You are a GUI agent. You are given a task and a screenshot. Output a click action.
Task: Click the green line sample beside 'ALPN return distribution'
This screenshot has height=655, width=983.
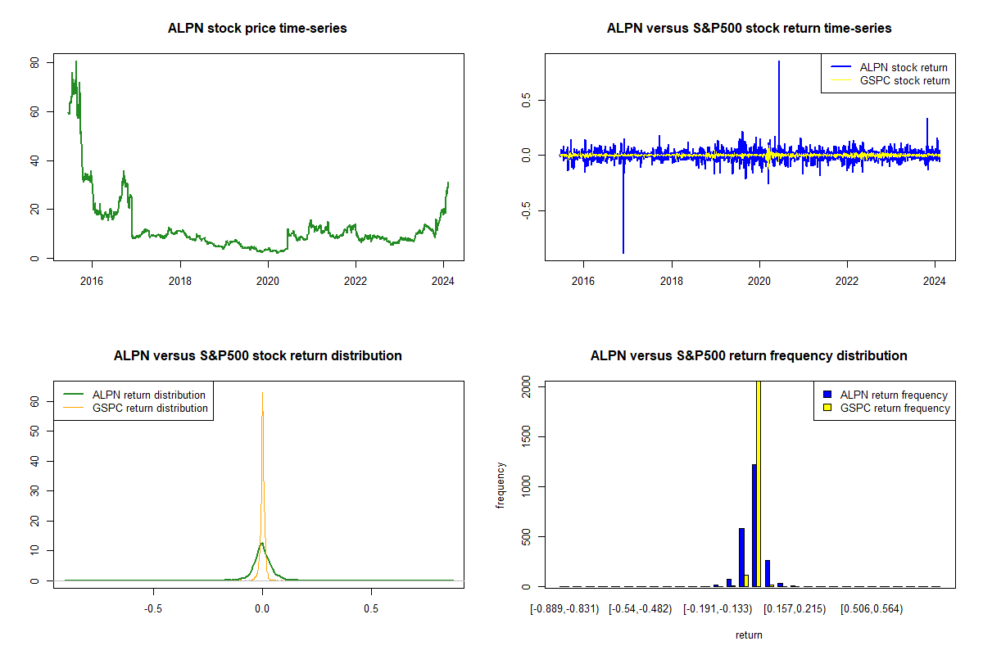pyautogui.click(x=72, y=395)
